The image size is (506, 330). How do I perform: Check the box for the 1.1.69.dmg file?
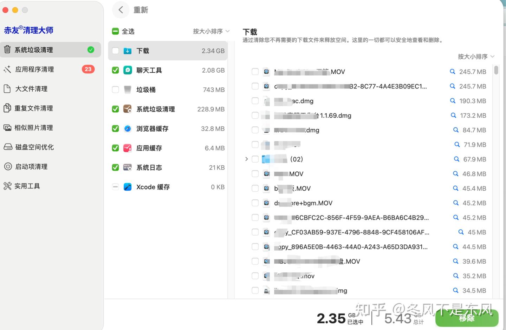(255, 115)
